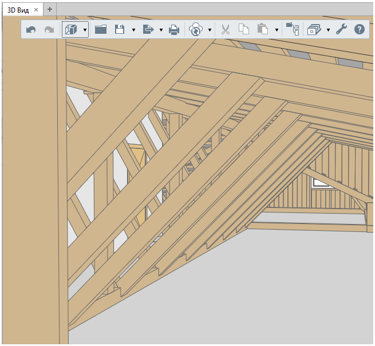The width and height of the screenshot is (375, 346).
Task: Open the dropdown arrow beside the cloud icon
Action: pos(210,30)
